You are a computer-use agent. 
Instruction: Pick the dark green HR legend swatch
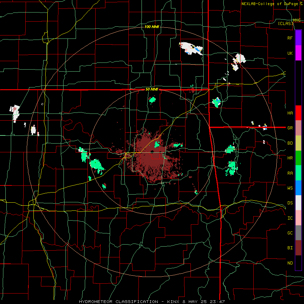(298, 158)
